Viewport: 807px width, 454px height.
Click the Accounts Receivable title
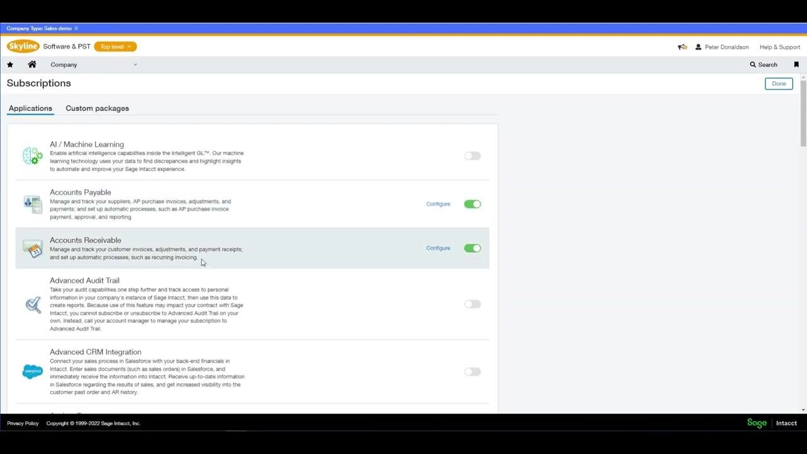coord(86,240)
